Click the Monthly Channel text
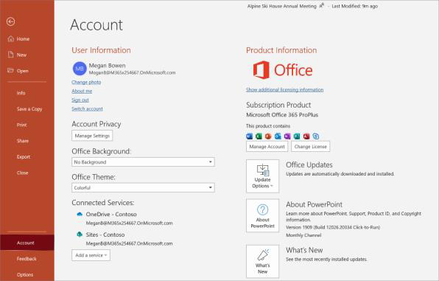 303,235
